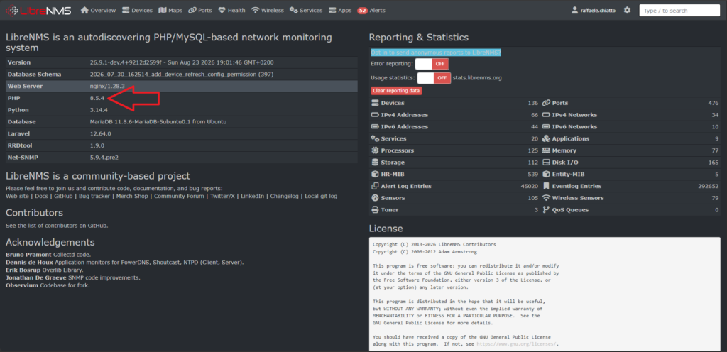Open the Web site link
727x352 pixels.
pyautogui.click(x=17, y=197)
